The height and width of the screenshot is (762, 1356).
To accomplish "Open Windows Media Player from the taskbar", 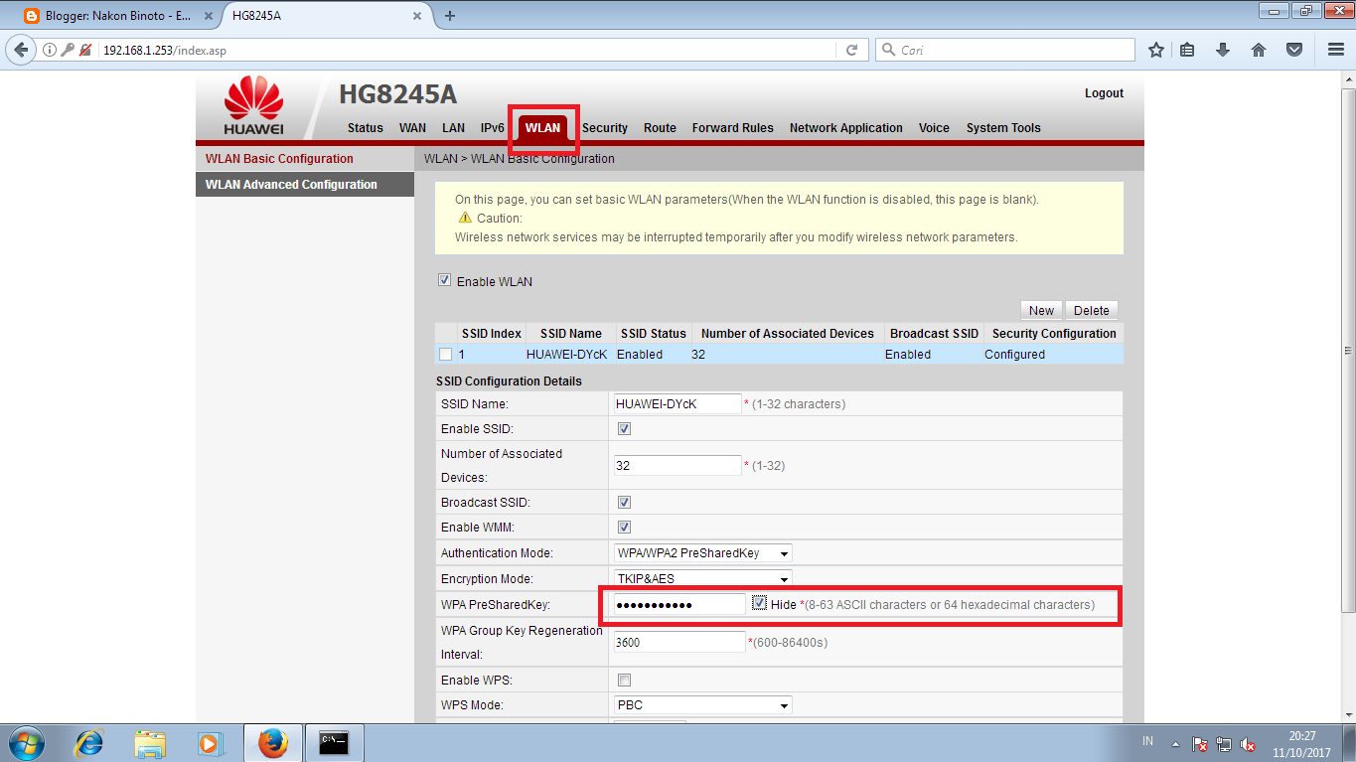I will pos(210,743).
